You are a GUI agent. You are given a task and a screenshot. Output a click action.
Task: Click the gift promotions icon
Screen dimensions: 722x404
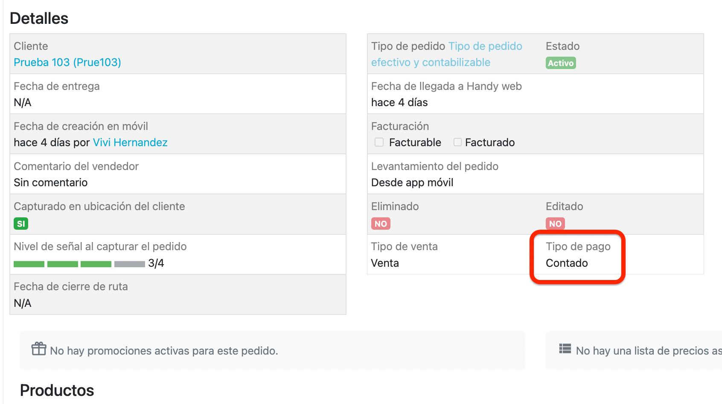coord(39,349)
